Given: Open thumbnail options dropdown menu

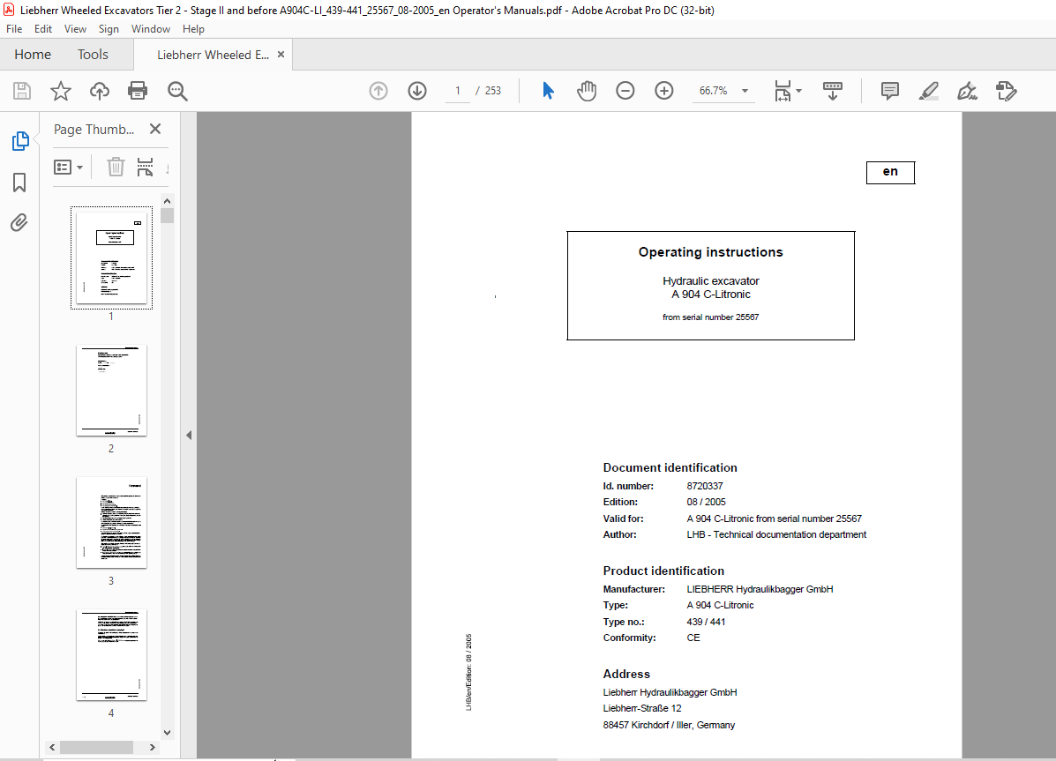Looking at the screenshot, I should pyautogui.click(x=68, y=167).
